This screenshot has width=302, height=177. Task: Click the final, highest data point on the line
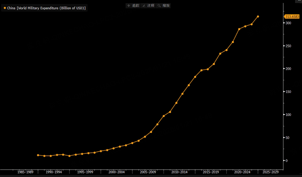(258, 16)
